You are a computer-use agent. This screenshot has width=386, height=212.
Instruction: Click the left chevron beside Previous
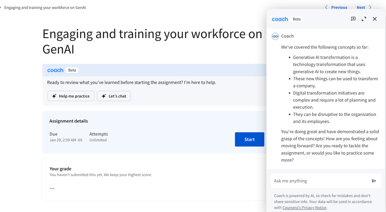point(326,7)
